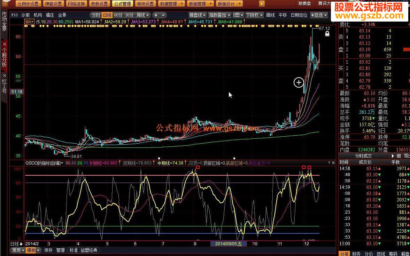This screenshot has height=256, width=410.
Task: Select the 筹码 tab at bottom right
Action: [393, 254]
